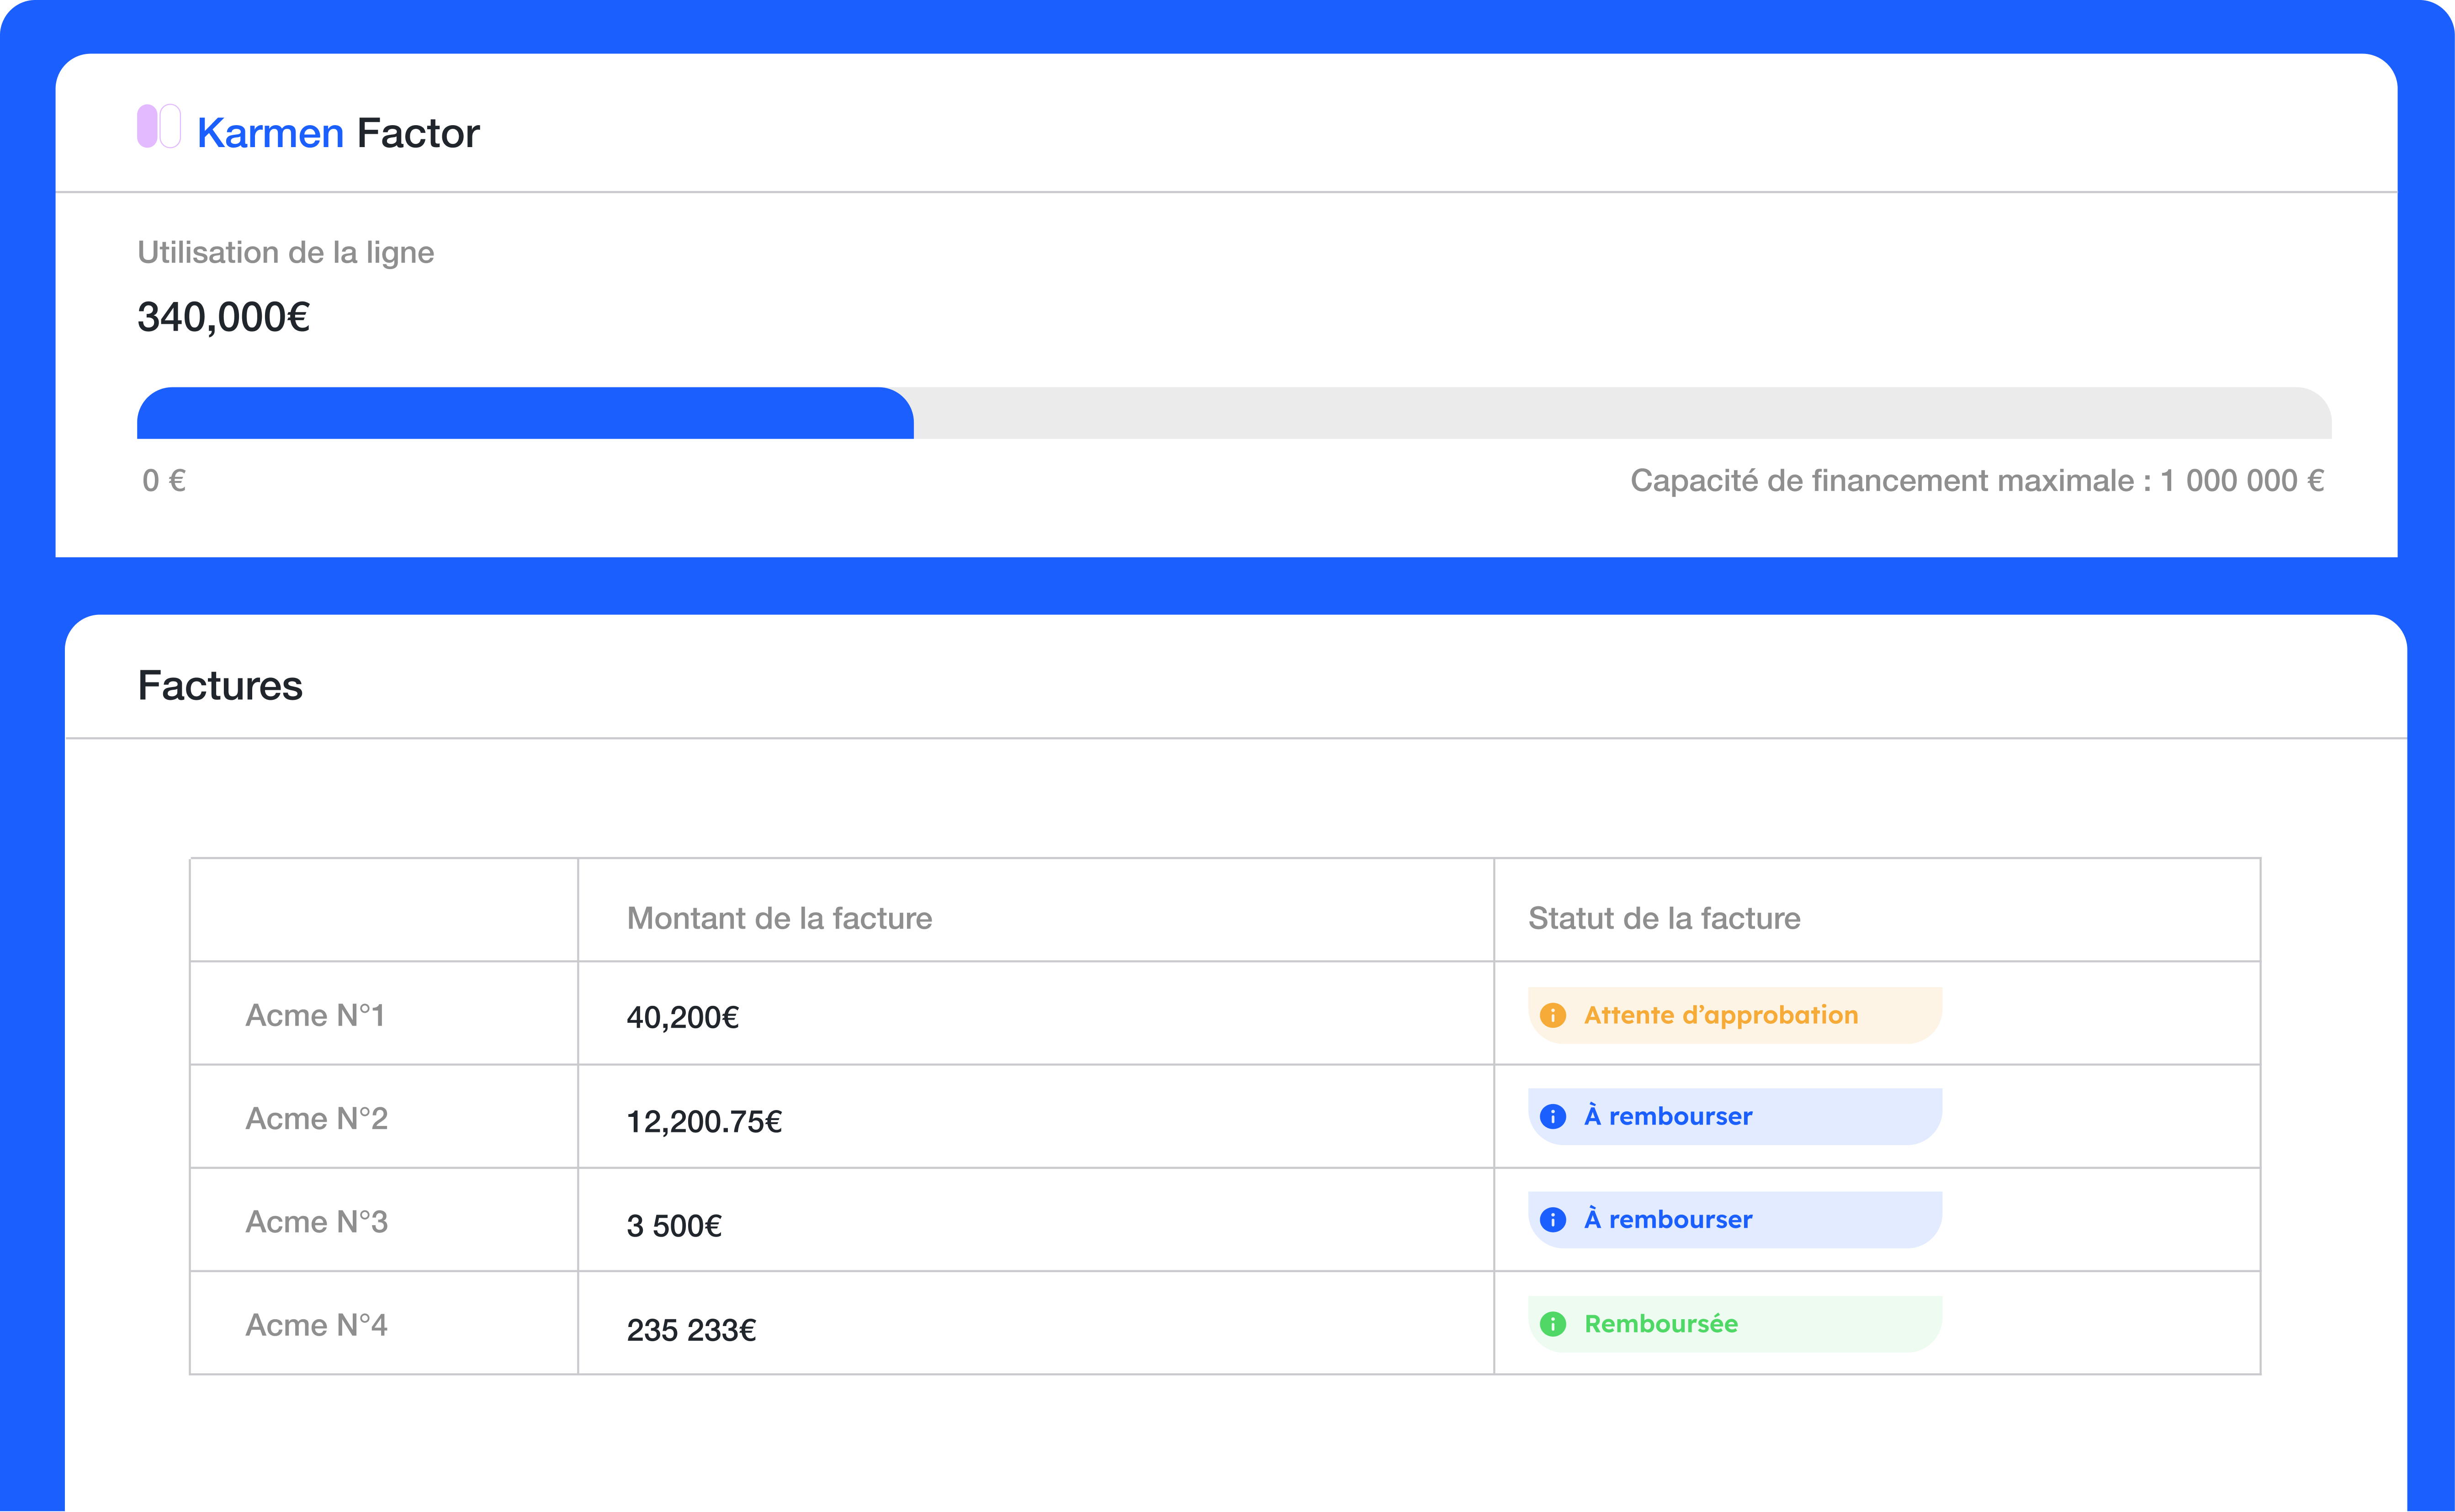
Task: Click the blue filled part of usage bar
Action: (x=525, y=413)
